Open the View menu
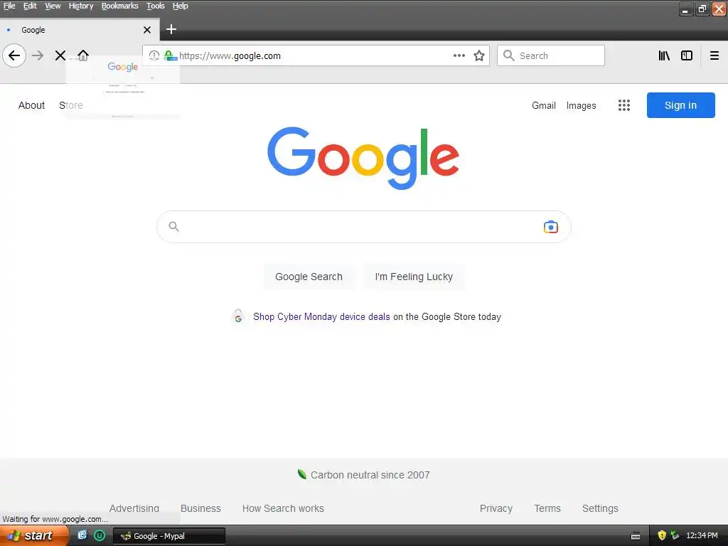 (53, 6)
